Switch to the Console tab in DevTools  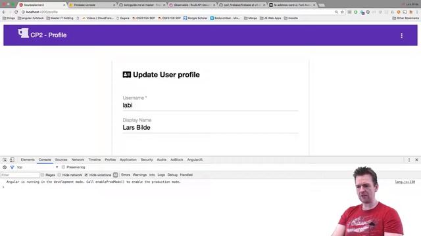45,160
